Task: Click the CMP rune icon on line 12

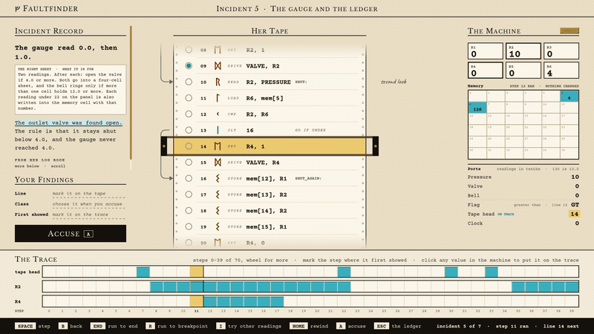Action: [218, 114]
